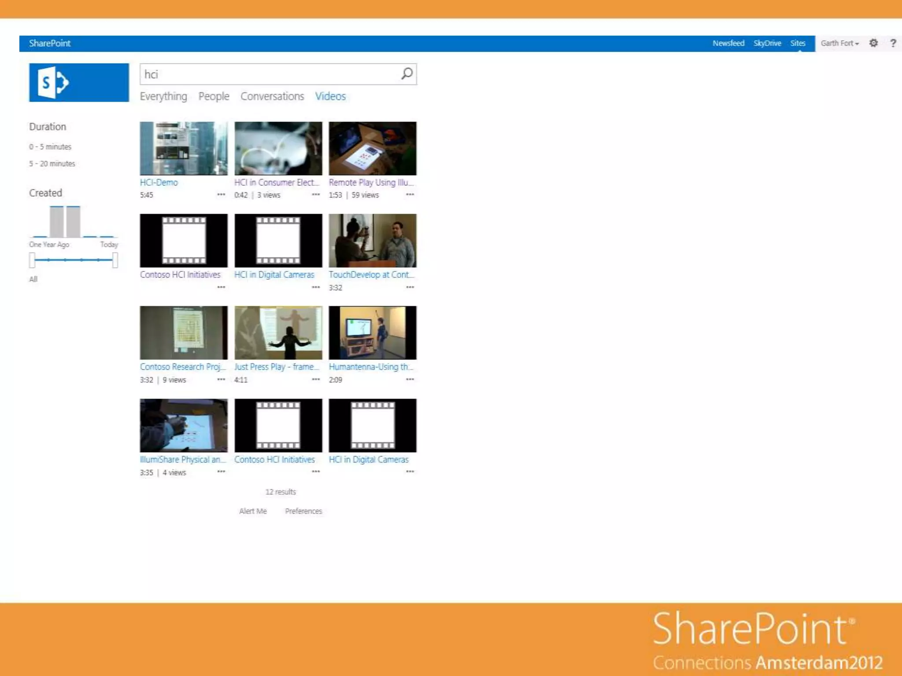The image size is (902, 676).
Task: Switch to the Conversations search tab
Action: coord(272,96)
